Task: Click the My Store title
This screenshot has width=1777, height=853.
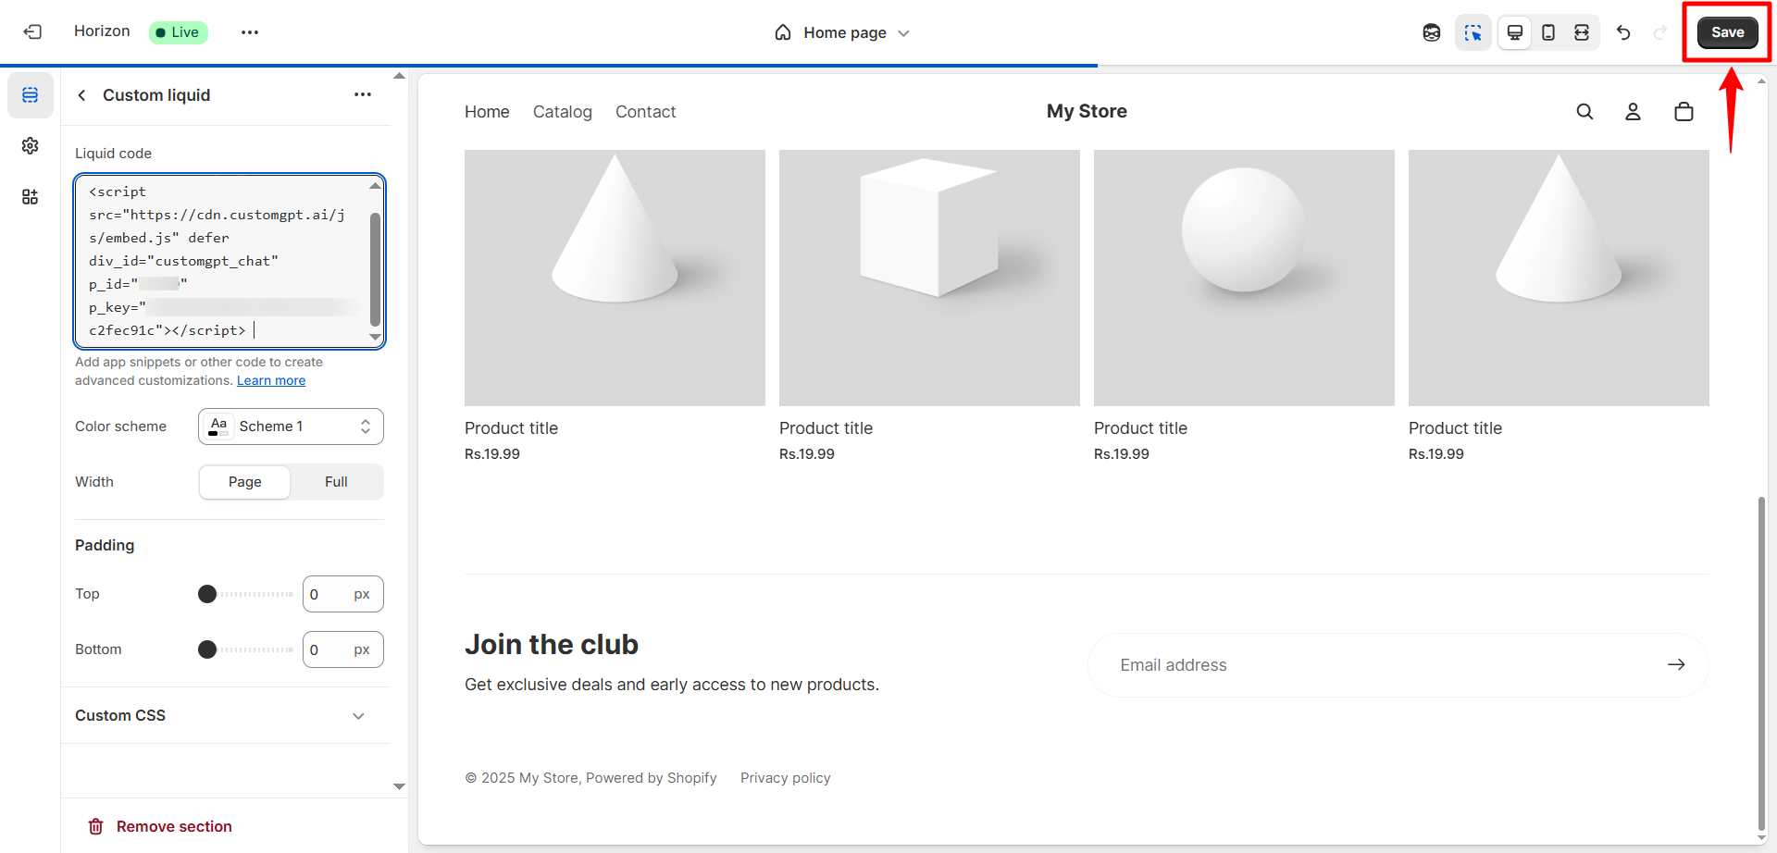Action: (1087, 111)
